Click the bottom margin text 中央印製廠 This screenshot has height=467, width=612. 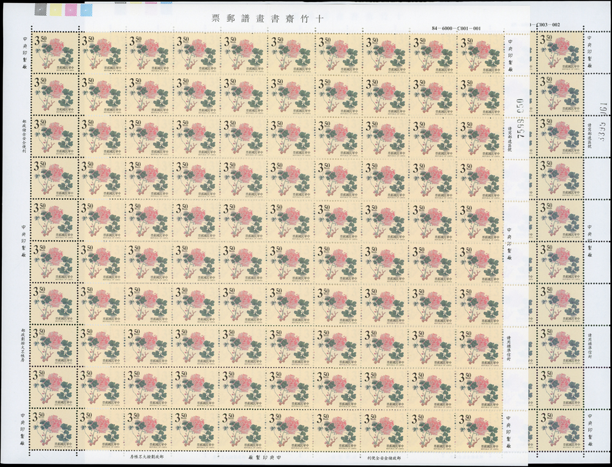[264, 457]
